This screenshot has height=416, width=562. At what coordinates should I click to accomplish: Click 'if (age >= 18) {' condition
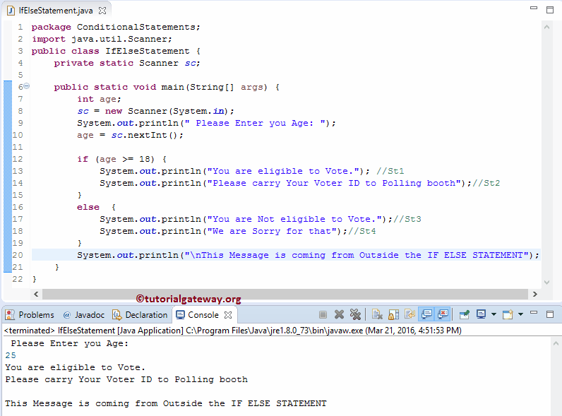(122, 159)
